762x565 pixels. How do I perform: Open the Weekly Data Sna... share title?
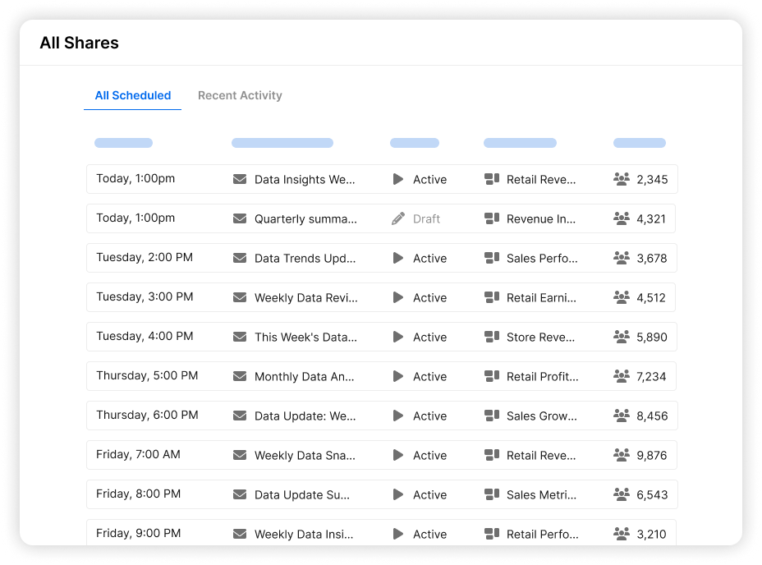(305, 455)
